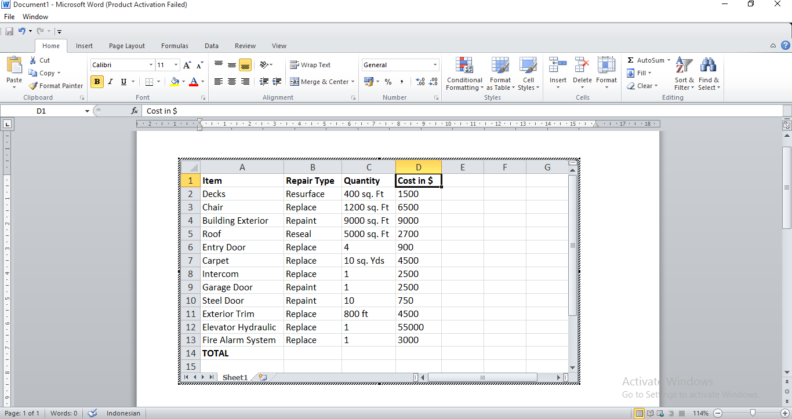Open the Cell Styles gallery
This screenshot has height=419, width=792.
coord(528,74)
